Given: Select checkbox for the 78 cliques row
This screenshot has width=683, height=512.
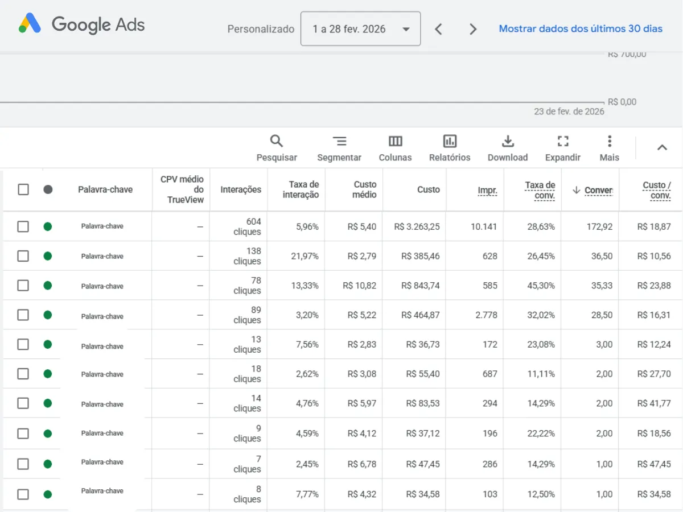Looking at the screenshot, I should (x=23, y=286).
